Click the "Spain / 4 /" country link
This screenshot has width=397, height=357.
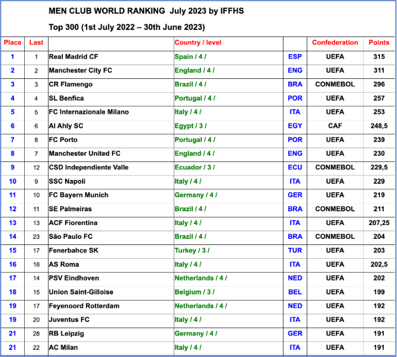click(190, 56)
